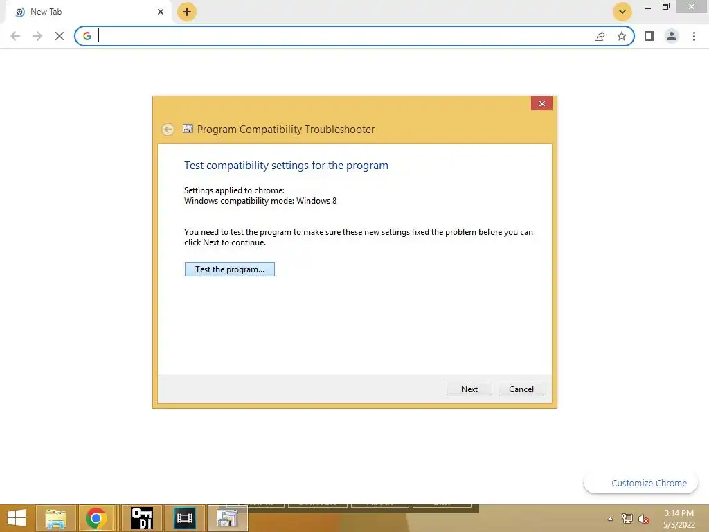Click the Program Compatibility Troubleshooter title icon
The image size is (709, 532).
(188, 129)
